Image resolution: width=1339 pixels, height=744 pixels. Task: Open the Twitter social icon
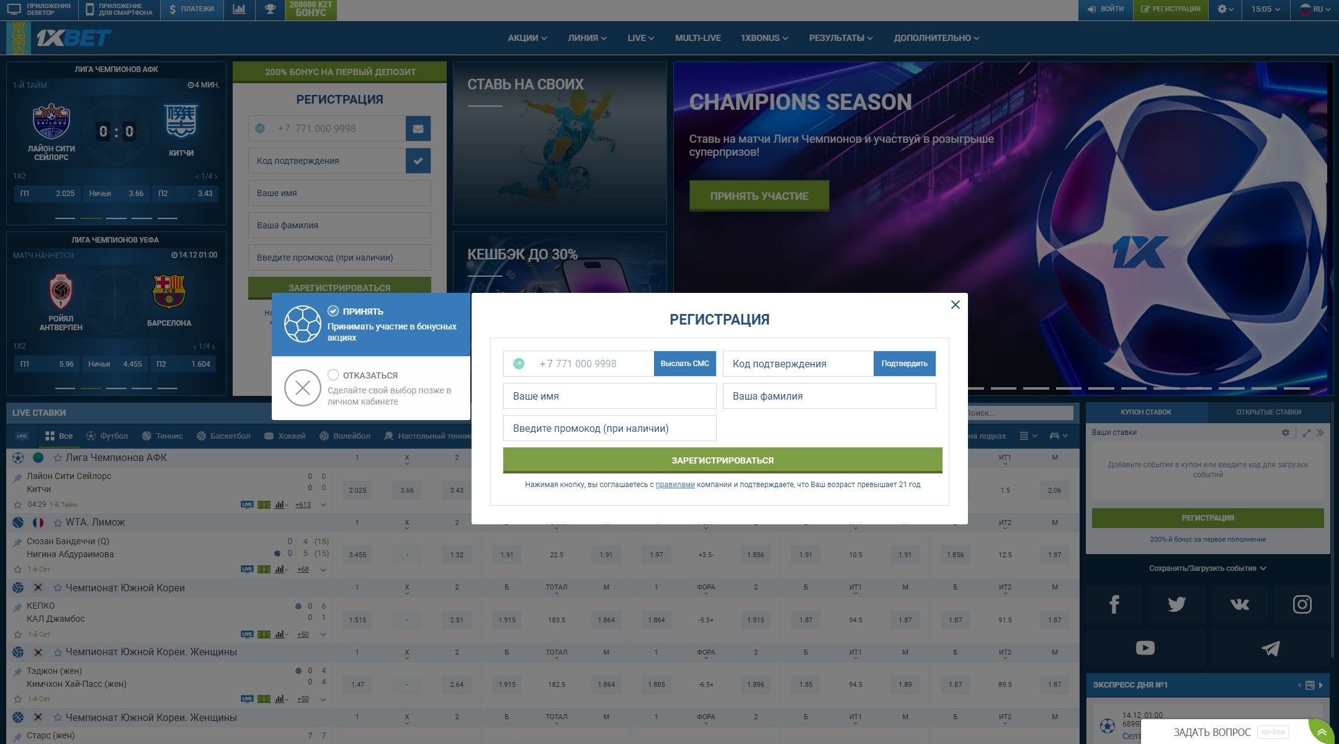1176,604
